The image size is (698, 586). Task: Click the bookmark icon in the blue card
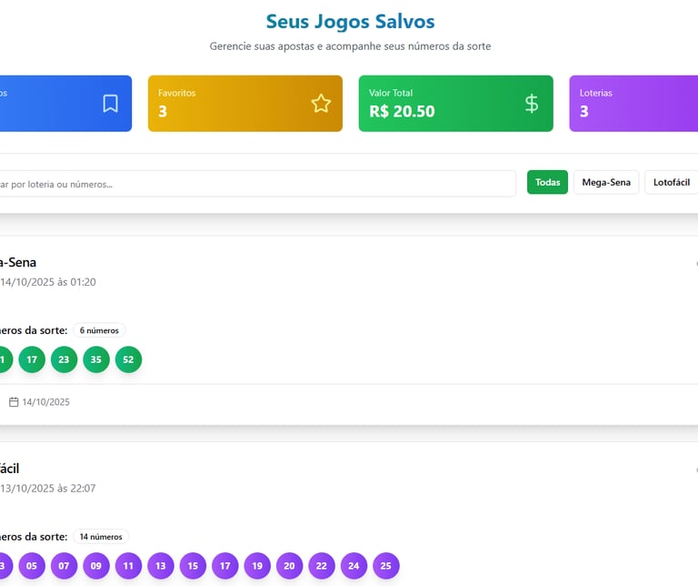point(110,104)
